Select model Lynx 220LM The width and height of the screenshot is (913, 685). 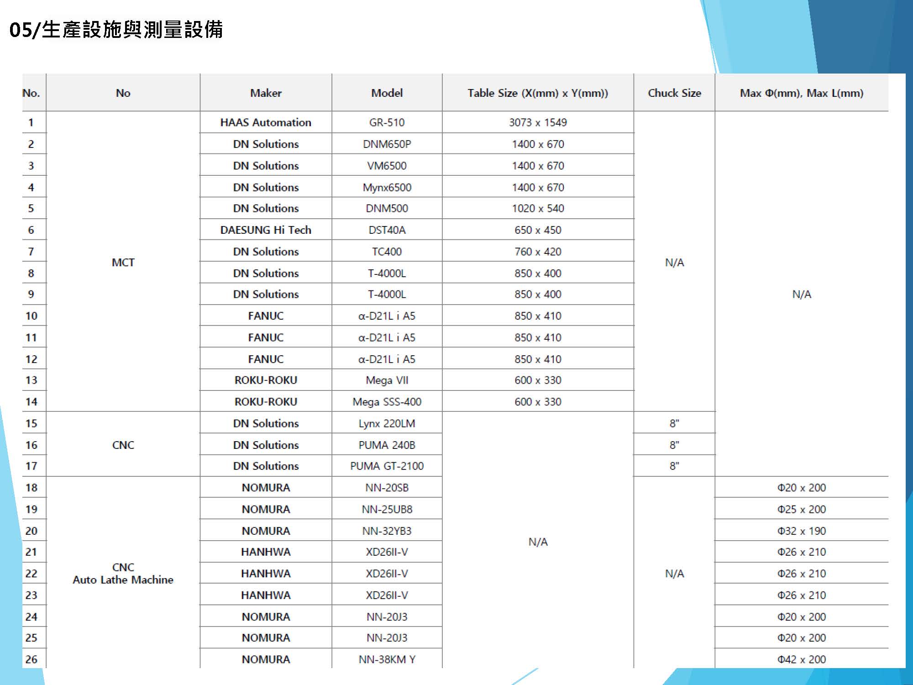click(x=387, y=423)
